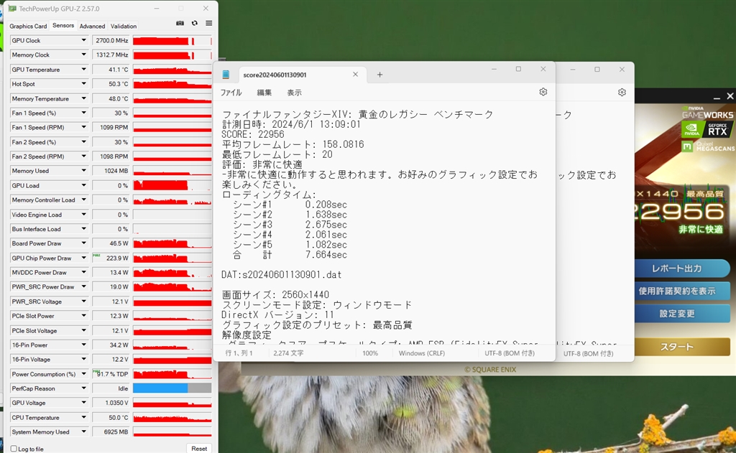Click the Quixel Megascans logo
This screenshot has width=736, height=453.
708,146
